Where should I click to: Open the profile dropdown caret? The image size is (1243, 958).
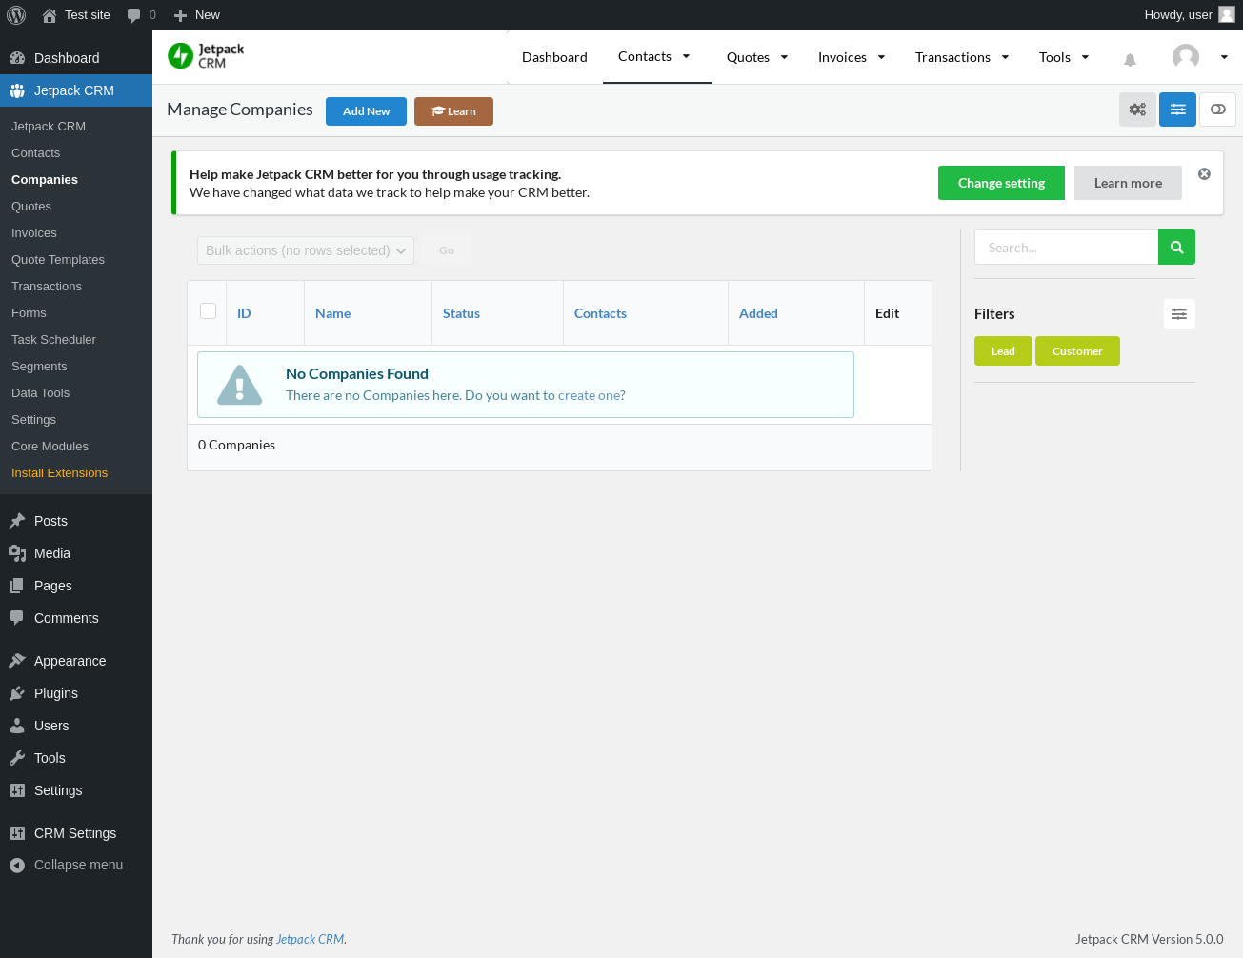point(1224,57)
